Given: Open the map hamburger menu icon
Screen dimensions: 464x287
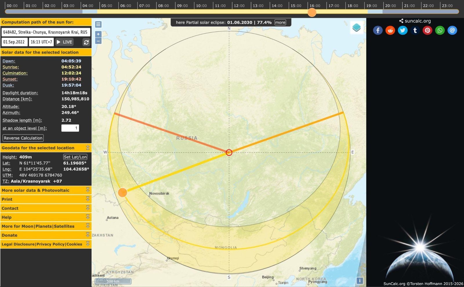Looking at the screenshot, I should pos(98,24).
